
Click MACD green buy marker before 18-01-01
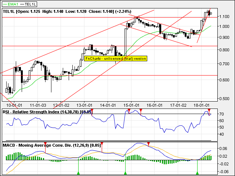tap(198, 173)
